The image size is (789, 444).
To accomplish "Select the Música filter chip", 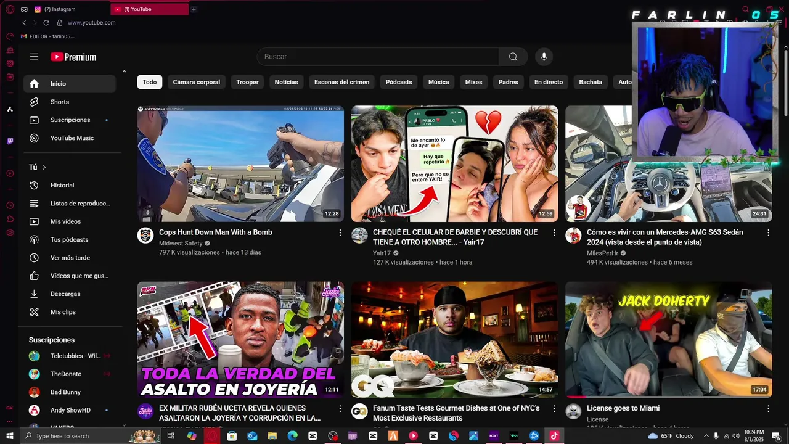I will 439,82.
